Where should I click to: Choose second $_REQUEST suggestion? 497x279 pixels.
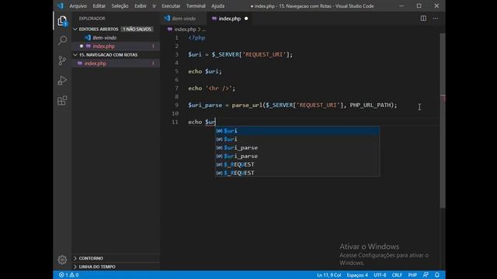point(297,173)
